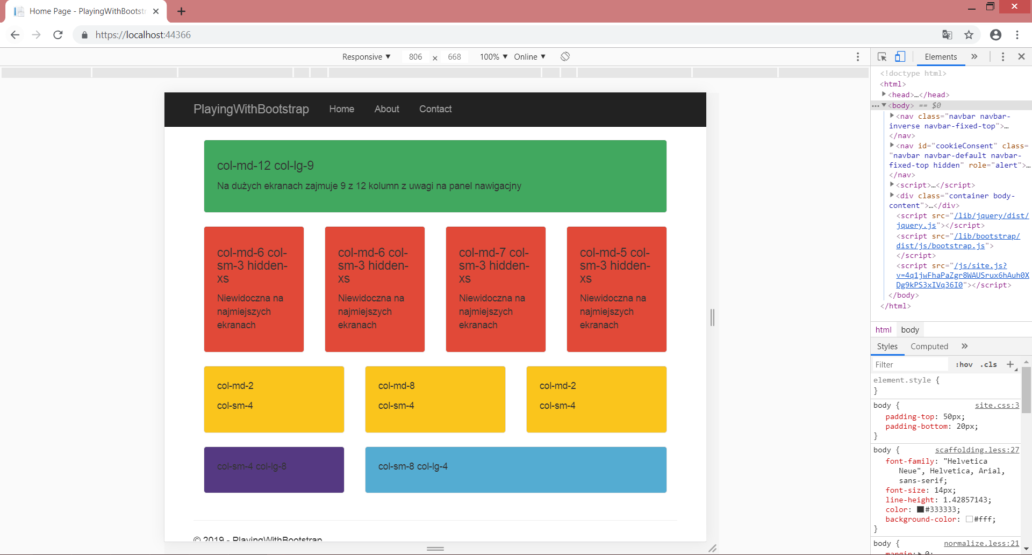1032x555 pixels.
Task: Go forward in browser history
Action: click(x=36, y=35)
